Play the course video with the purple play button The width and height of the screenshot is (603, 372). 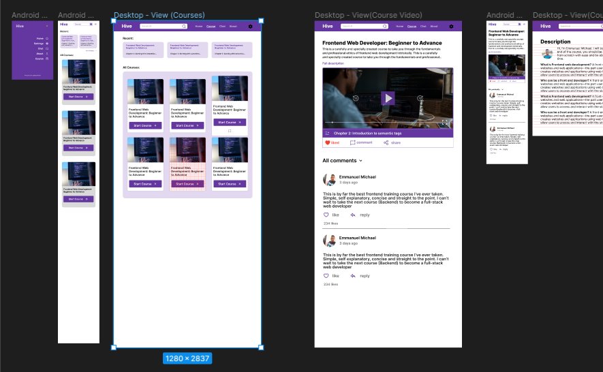click(388, 99)
